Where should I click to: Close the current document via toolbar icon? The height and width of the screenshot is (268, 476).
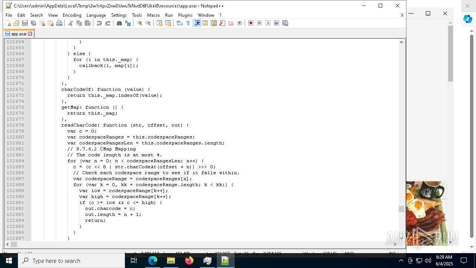(x=42, y=23)
